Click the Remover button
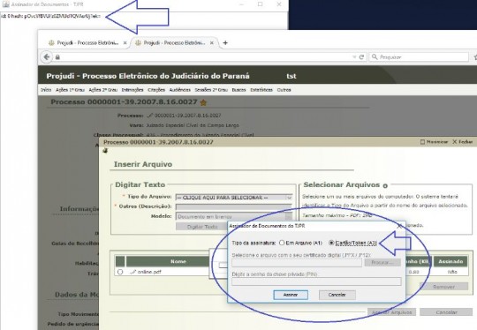Image resolution: width=477 pixels, height=330 pixels. click(x=443, y=287)
